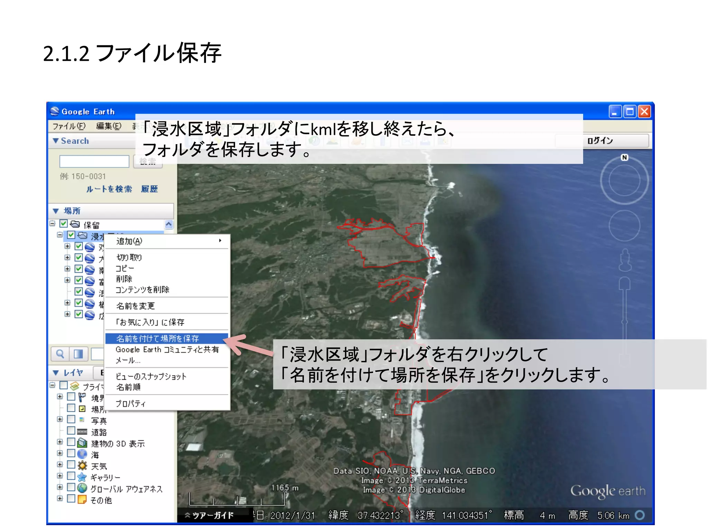Click the 建物の3D表示 building icon
This screenshot has width=708, height=531.
pyautogui.click(x=82, y=442)
